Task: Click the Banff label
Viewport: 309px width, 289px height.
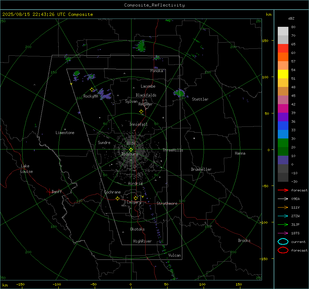Action: [57, 191]
